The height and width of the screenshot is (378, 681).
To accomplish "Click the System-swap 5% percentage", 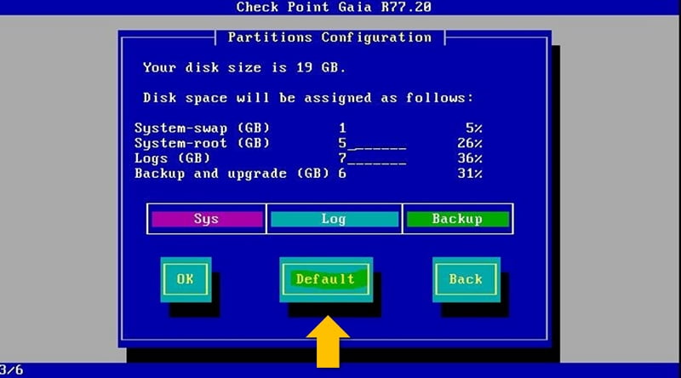I will (474, 128).
